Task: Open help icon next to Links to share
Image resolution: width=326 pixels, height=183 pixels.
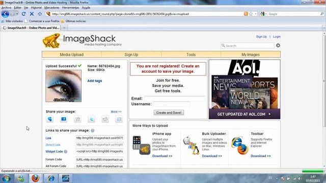Action: [93, 131]
